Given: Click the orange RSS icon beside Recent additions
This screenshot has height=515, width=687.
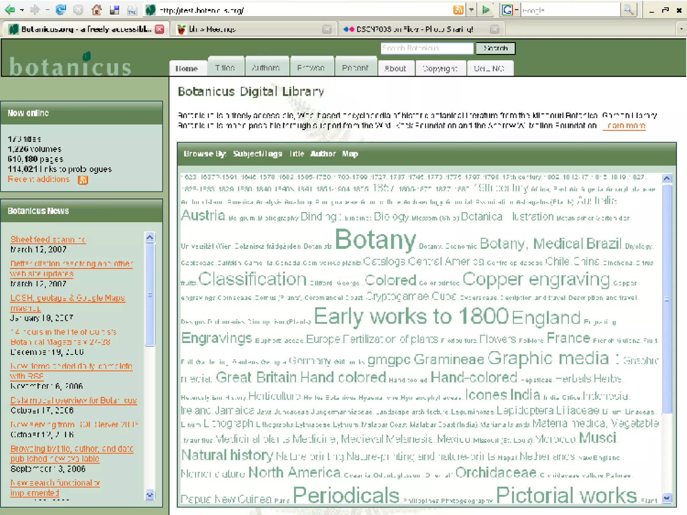Looking at the screenshot, I should click(x=83, y=180).
